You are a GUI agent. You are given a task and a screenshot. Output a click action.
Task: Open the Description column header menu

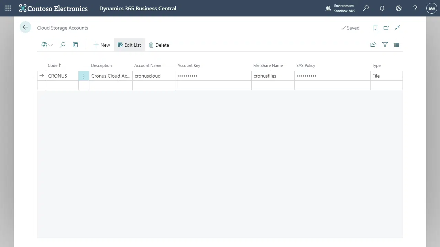click(x=101, y=66)
